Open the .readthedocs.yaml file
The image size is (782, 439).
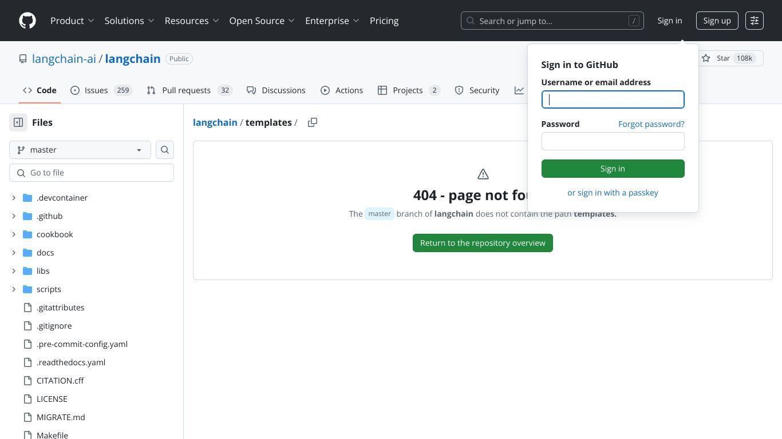71,362
